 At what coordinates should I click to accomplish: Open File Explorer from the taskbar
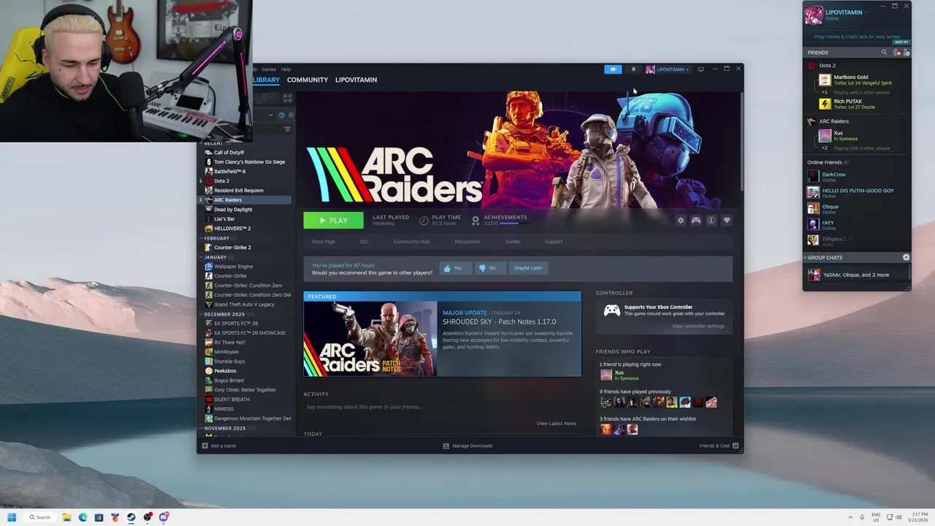click(x=66, y=517)
